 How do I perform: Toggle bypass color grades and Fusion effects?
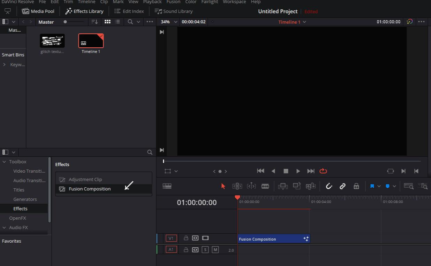pyautogui.click(x=410, y=22)
